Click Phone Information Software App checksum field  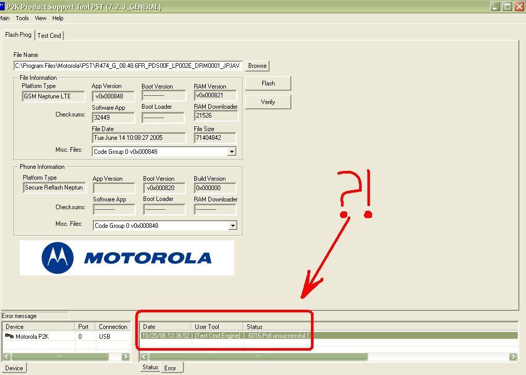114,209
